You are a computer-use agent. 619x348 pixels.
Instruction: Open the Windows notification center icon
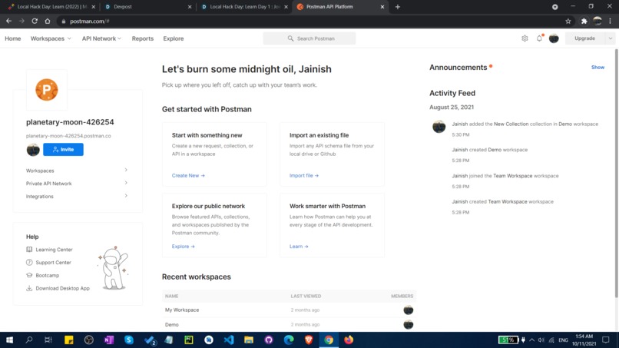606,340
